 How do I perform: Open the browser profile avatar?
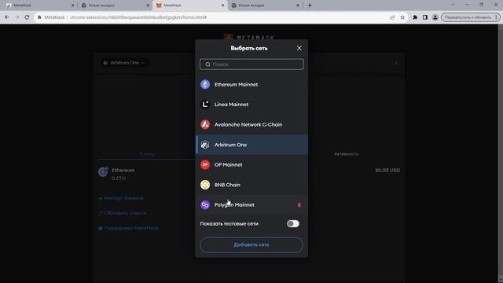click(435, 17)
